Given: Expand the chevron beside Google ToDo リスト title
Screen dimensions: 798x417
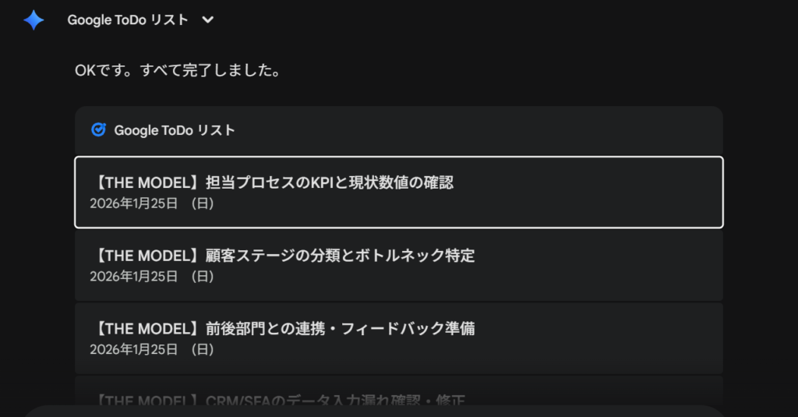Looking at the screenshot, I should coord(207,20).
